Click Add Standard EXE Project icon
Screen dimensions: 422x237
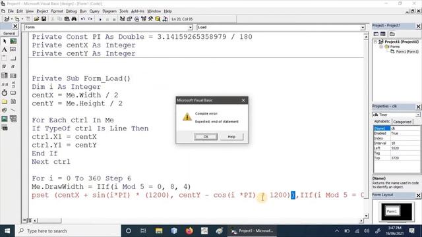click(x=7, y=19)
